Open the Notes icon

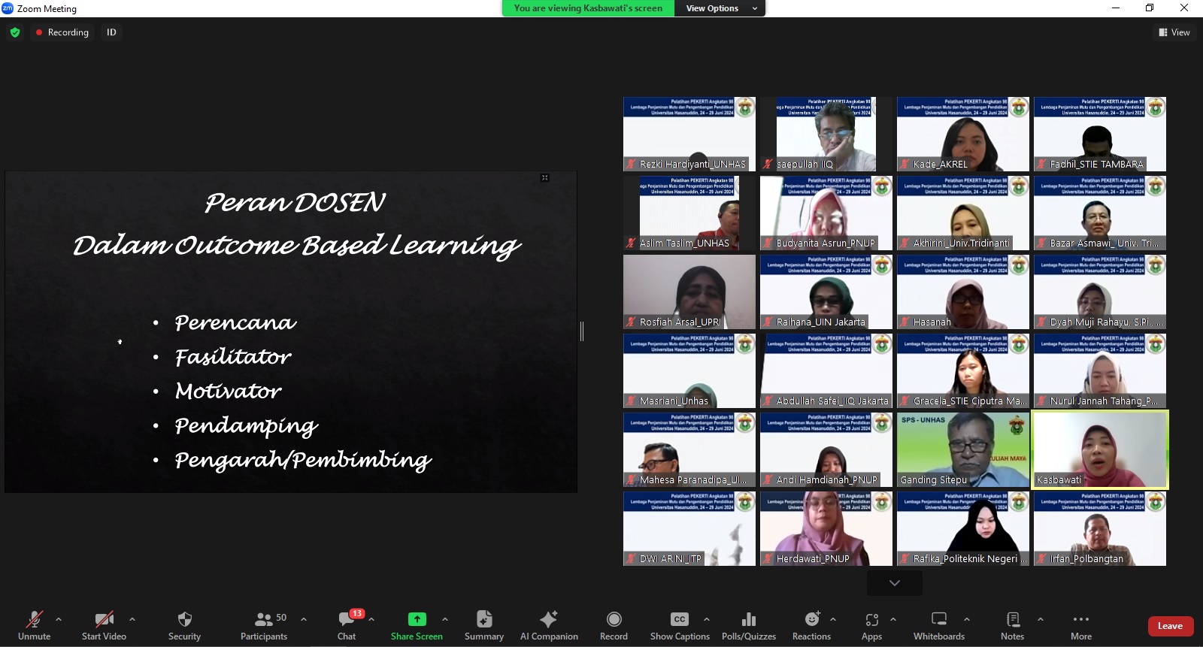click(x=1013, y=619)
